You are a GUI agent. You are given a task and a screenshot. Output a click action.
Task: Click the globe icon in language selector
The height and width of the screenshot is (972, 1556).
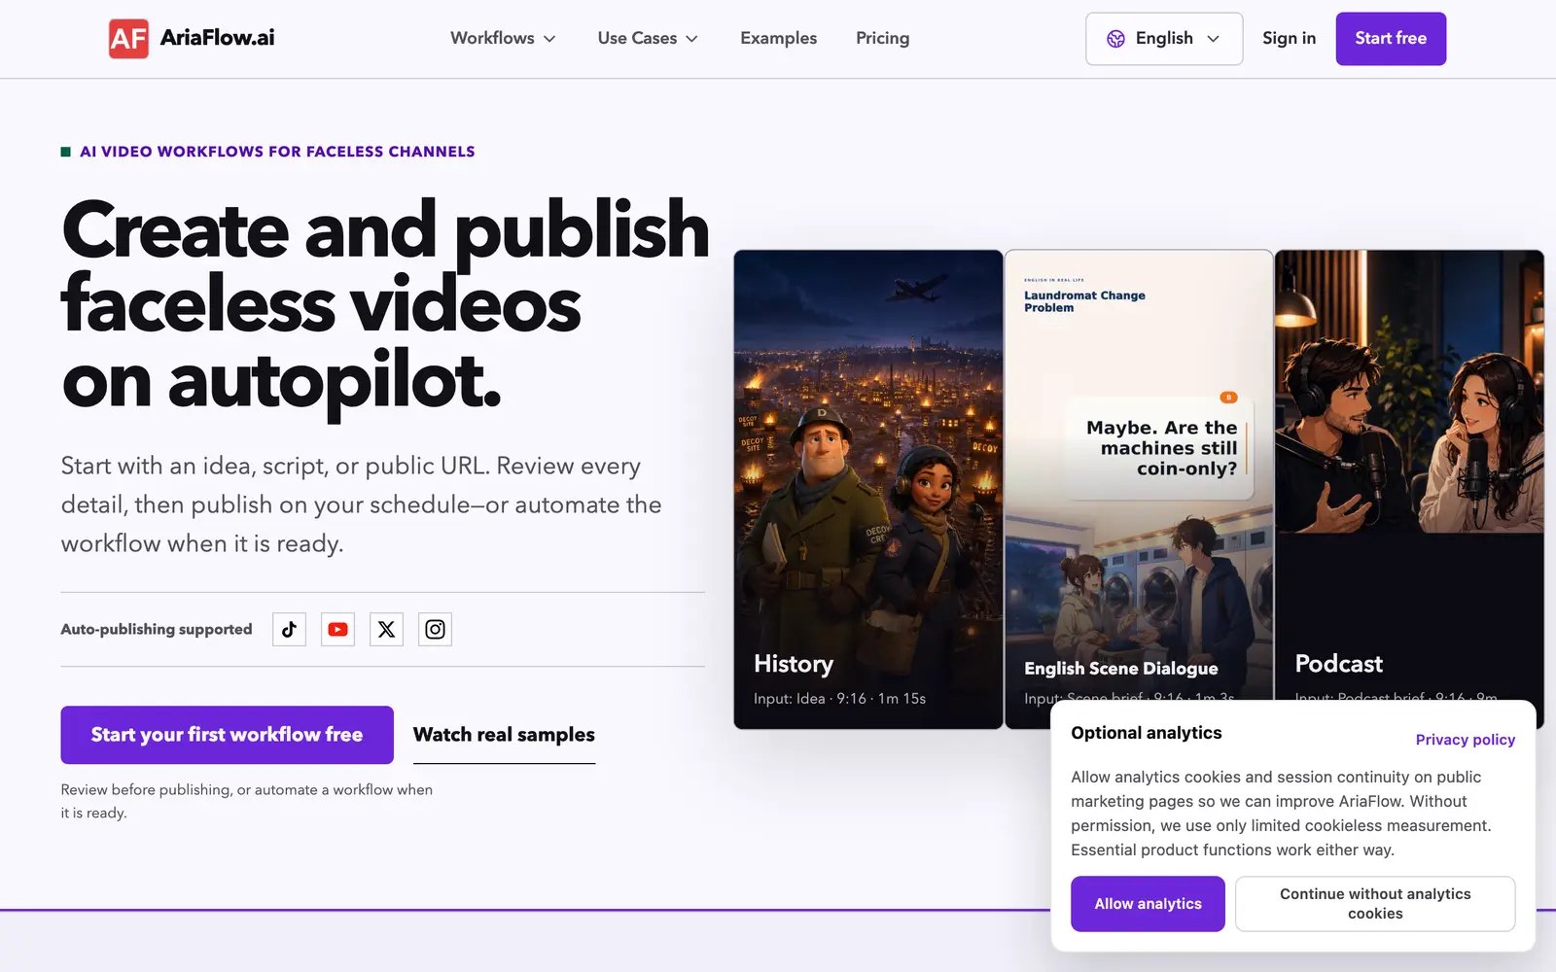(x=1115, y=39)
